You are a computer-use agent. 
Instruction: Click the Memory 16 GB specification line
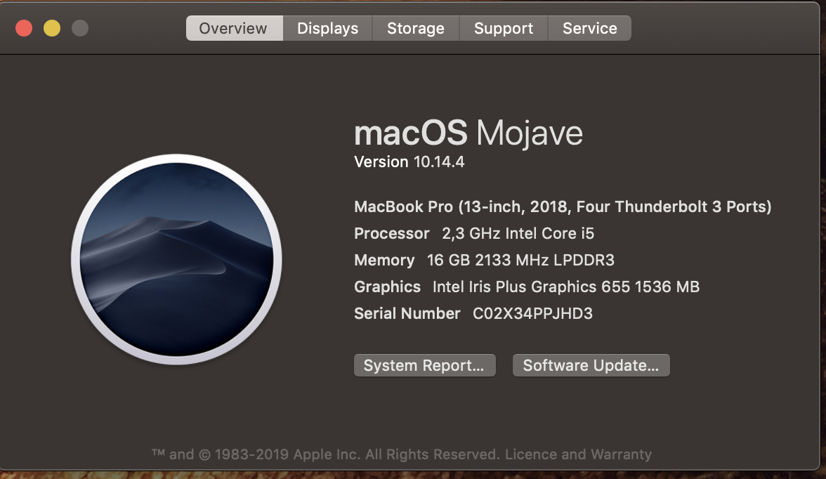coord(484,260)
